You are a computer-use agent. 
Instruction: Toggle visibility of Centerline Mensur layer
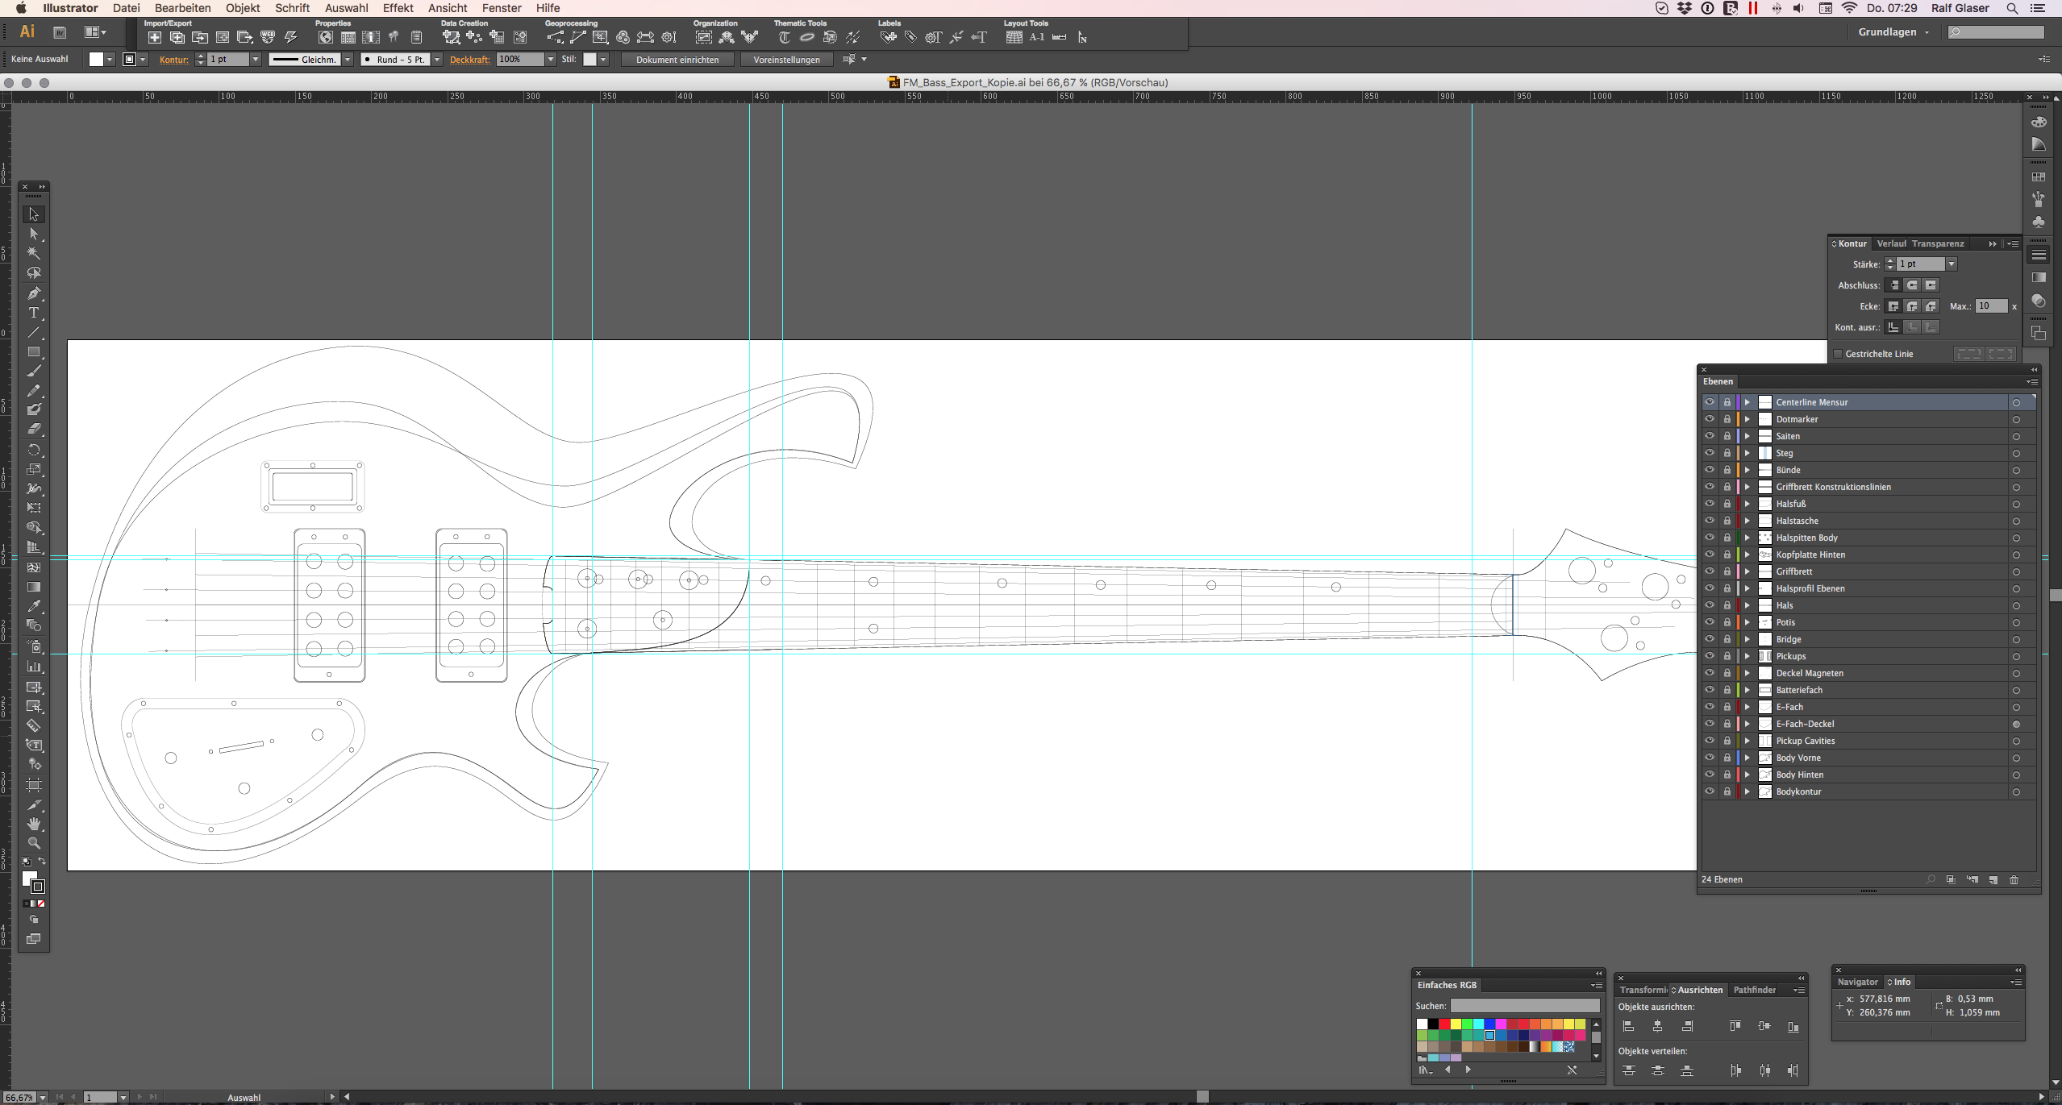pos(1707,402)
